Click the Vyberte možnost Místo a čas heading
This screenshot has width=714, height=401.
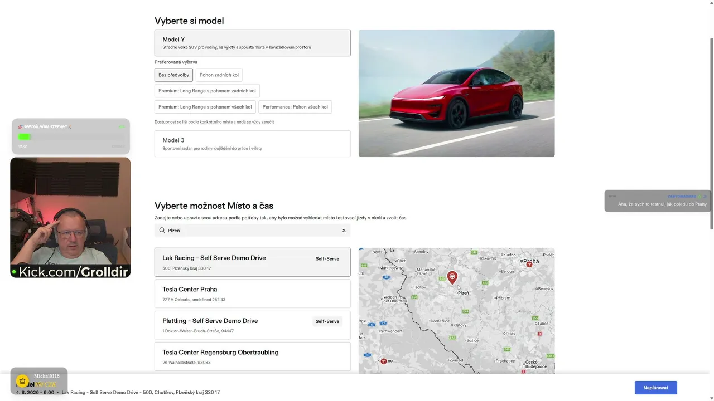(x=214, y=206)
